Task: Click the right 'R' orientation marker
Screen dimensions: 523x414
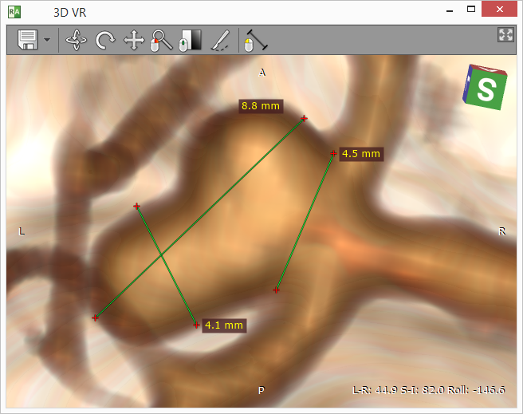Action: click(501, 231)
